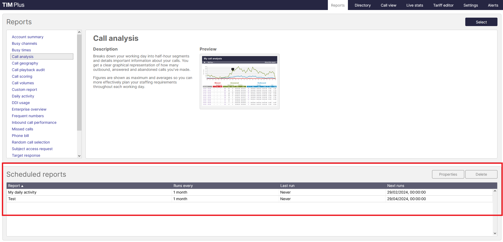Image resolution: width=503 pixels, height=242 pixels.
Task: Open the Call analysis preview thumbnail
Action: 239,81
